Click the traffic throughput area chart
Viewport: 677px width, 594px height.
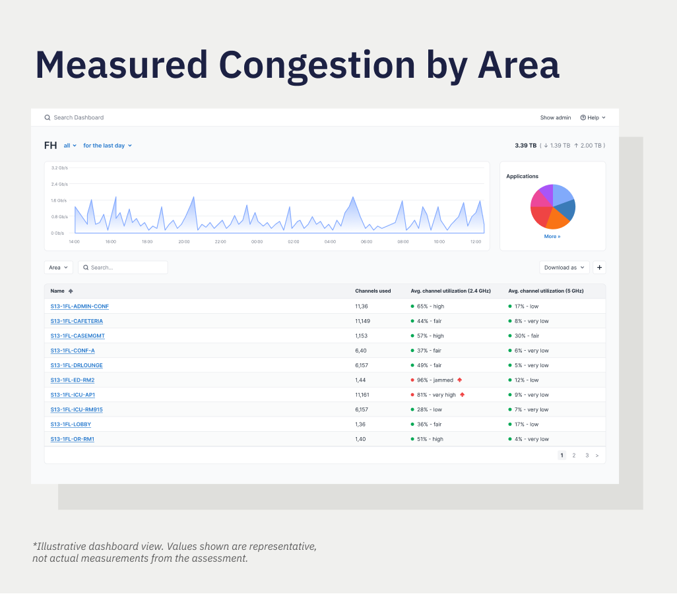coord(267,206)
